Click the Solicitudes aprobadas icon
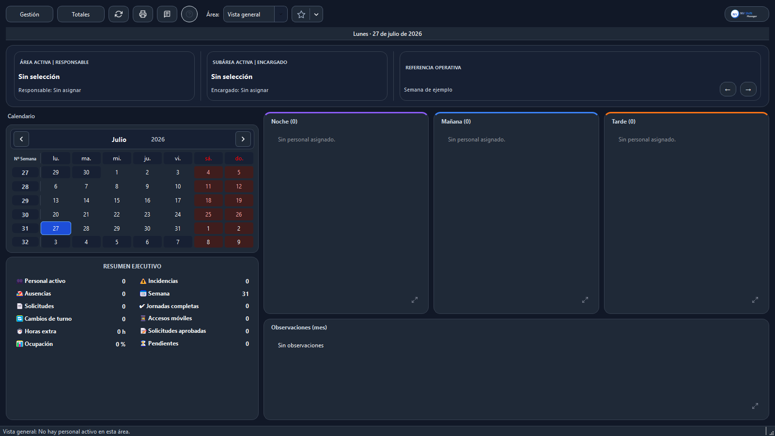This screenshot has width=775, height=436. (x=143, y=331)
